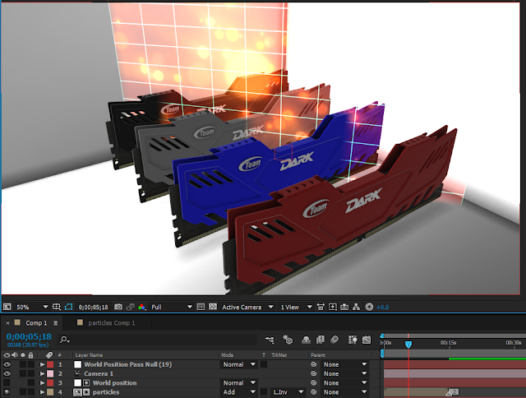Show the World position layer

point(7,382)
